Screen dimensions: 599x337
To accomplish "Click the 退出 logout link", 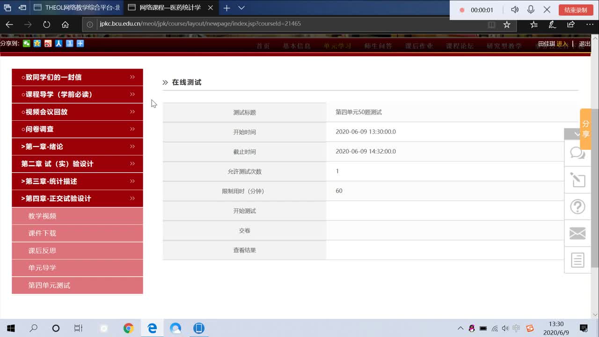I will point(585,44).
